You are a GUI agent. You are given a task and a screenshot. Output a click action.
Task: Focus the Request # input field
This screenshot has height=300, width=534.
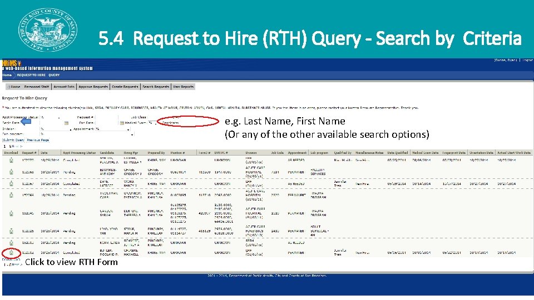(x=107, y=117)
